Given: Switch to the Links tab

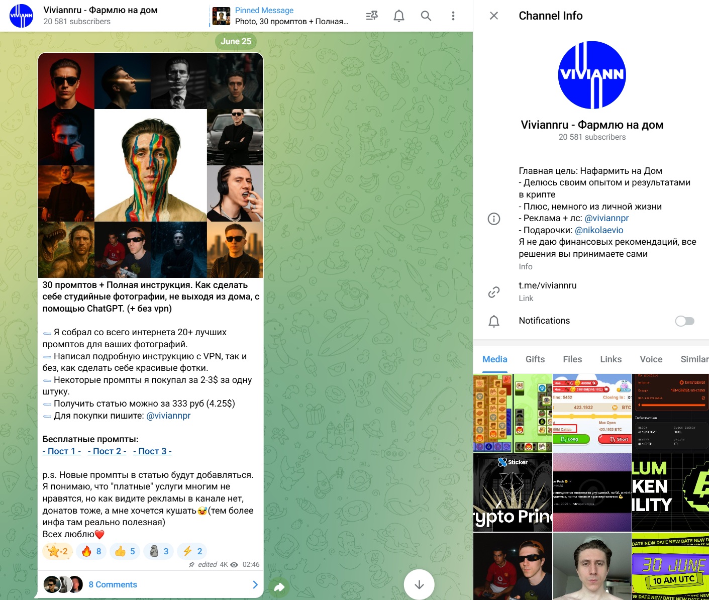Looking at the screenshot, I should [x=611, y=359].
